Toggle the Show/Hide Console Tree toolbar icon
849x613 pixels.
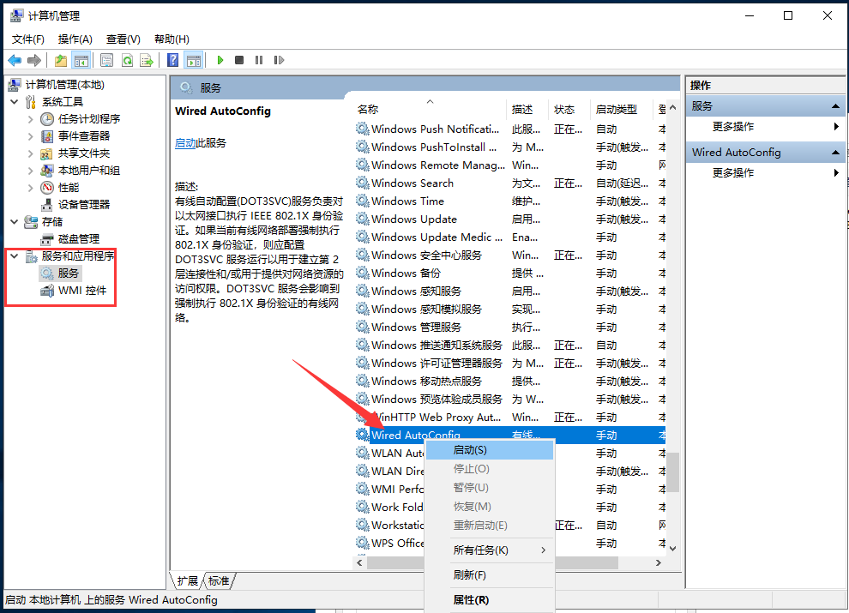click(81, 60)
